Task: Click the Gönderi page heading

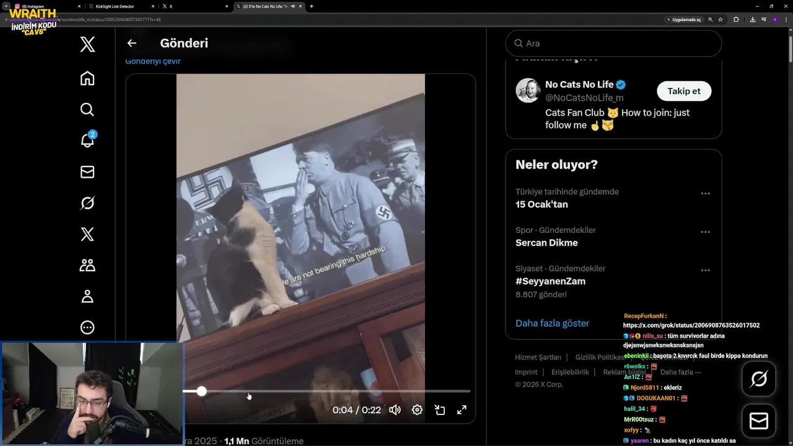Action: pos(184,43)
